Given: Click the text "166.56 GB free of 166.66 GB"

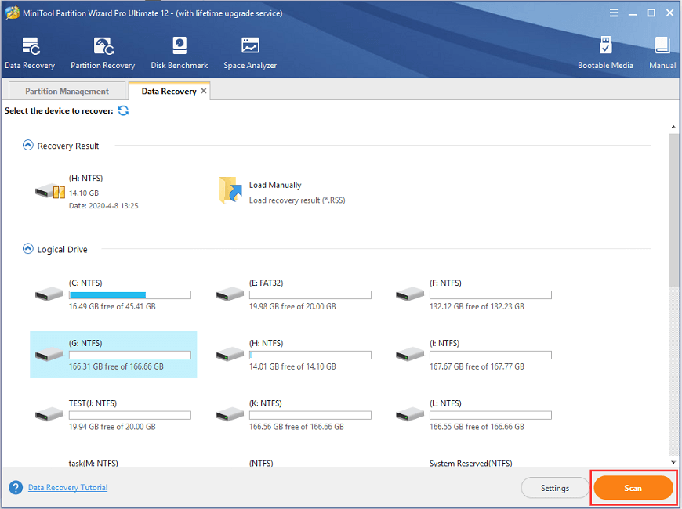Looking at the screenshot, I should click(x=296, y=427).
